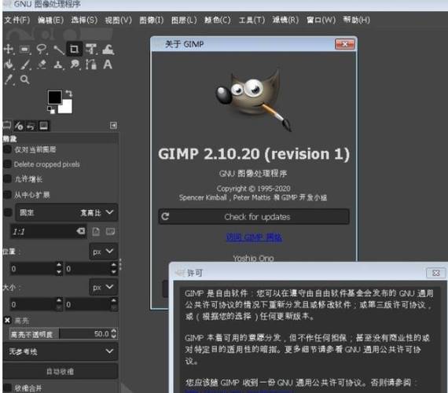Open the 大小 px unit dropdown
Viewport: 448px width, 393px height.
(x=103, y=287)
